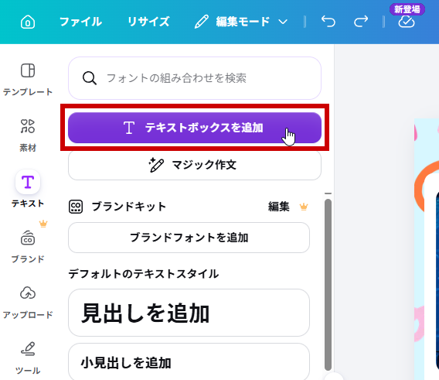Open the 素材 elements sidebar tab

[x=28, y=135]
